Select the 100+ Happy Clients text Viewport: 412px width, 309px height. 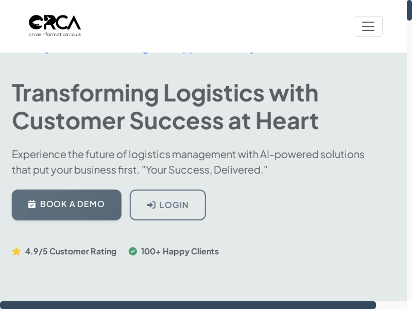click(x=180, y=251)
